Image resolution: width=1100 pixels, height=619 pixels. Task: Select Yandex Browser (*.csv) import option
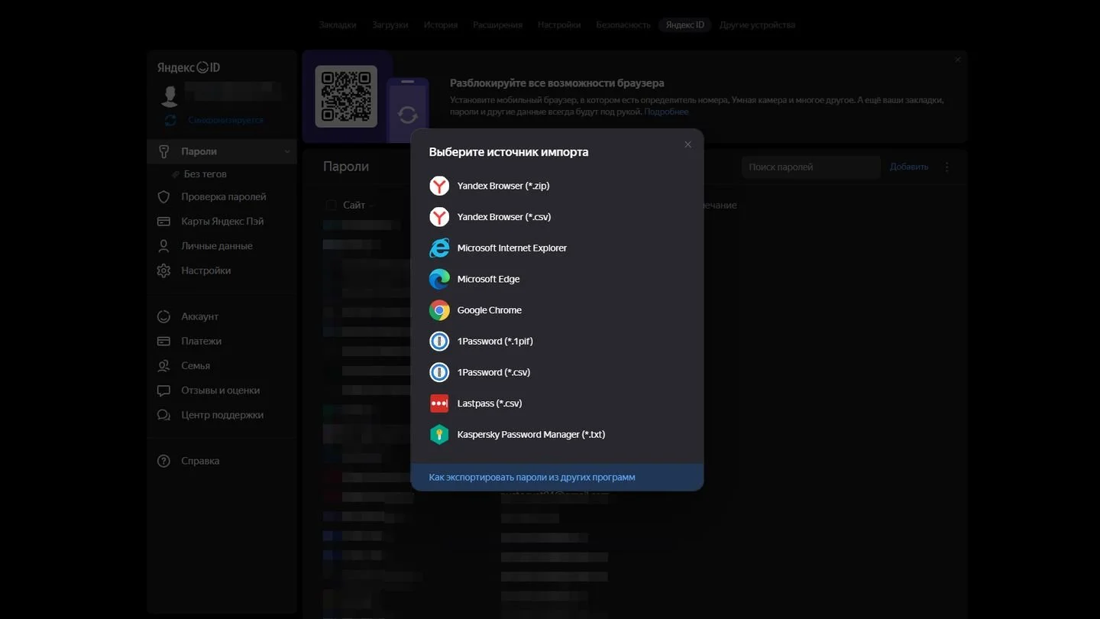pyautogui.click(x=557, y=217)
